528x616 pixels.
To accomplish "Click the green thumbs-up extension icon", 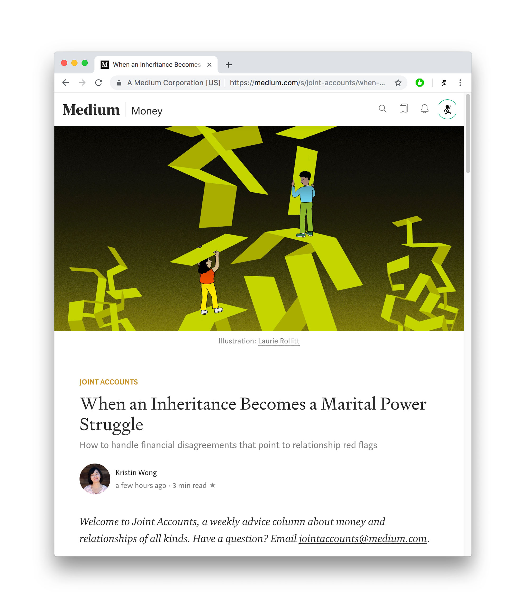I will point(419,83).
